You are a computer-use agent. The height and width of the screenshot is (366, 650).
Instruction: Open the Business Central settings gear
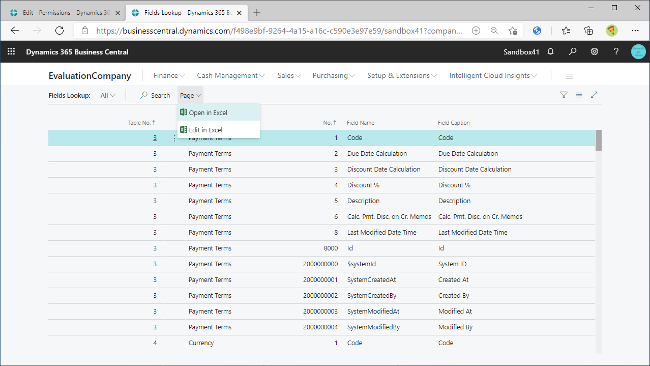click(x=594, y=51)
